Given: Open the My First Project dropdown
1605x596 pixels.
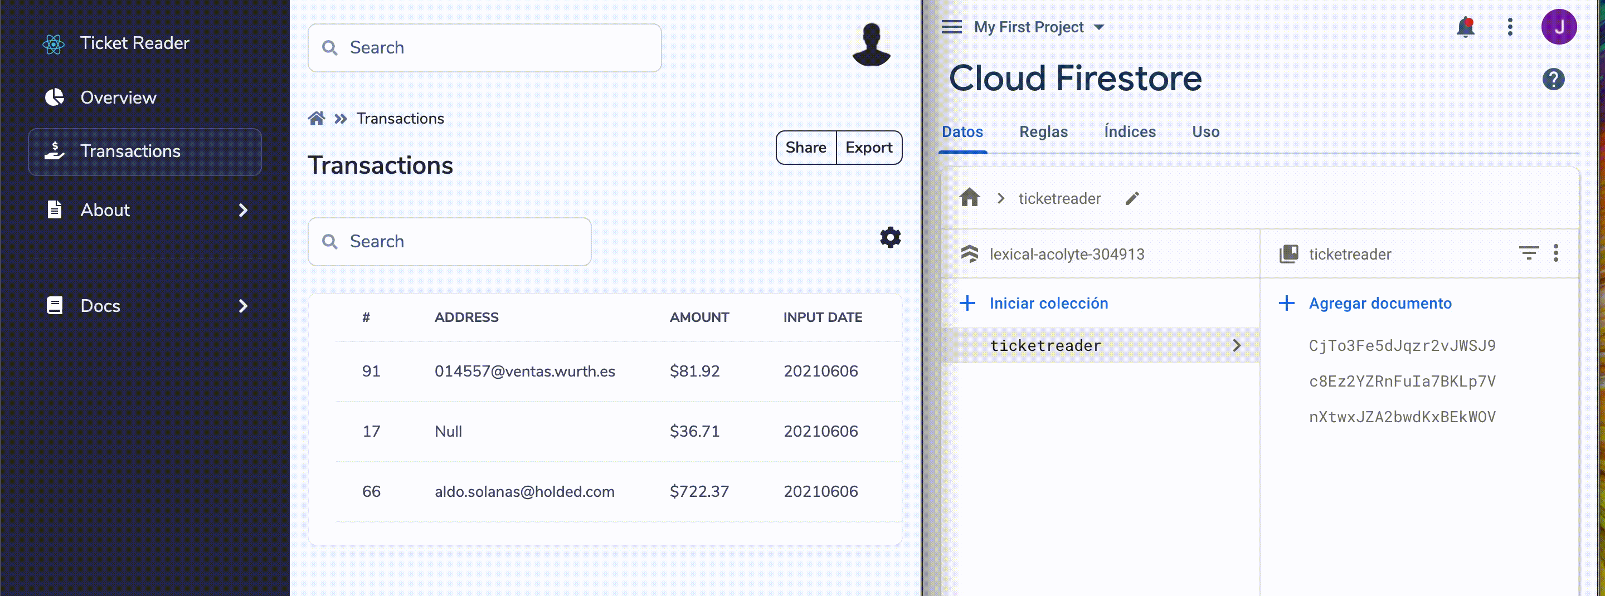Looking at the screenshot, I should (1039, 27).
